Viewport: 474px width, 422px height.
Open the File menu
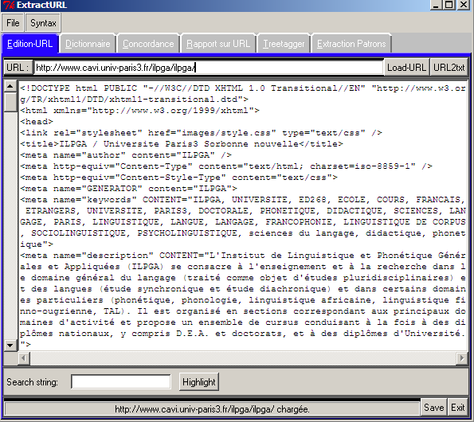point(13,23)
